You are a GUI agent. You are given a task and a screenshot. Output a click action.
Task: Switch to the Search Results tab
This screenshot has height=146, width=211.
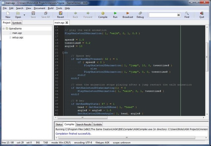(84, 124)
